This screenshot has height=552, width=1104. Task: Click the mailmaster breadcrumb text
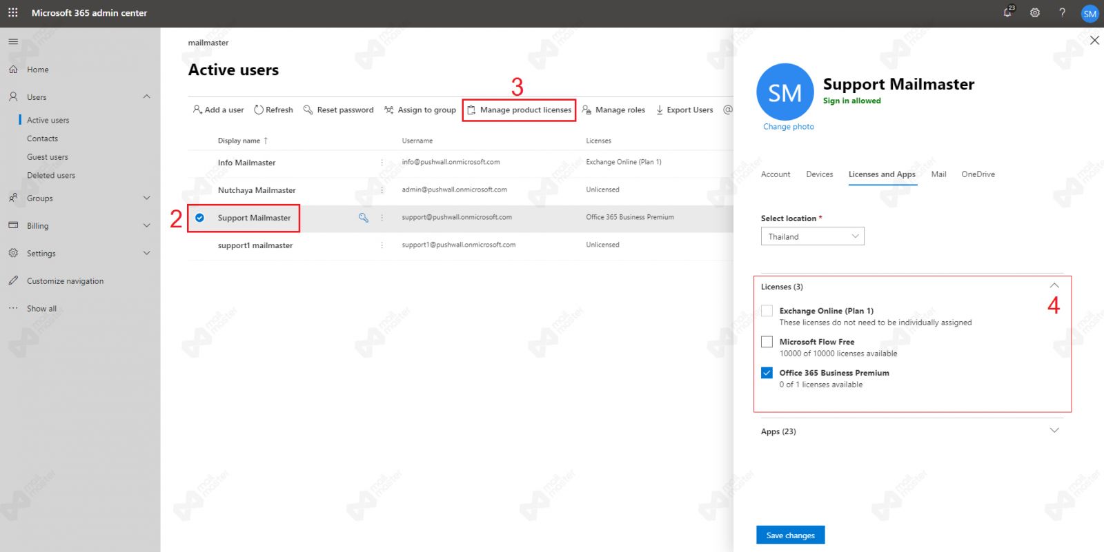(x=208, y=43)
